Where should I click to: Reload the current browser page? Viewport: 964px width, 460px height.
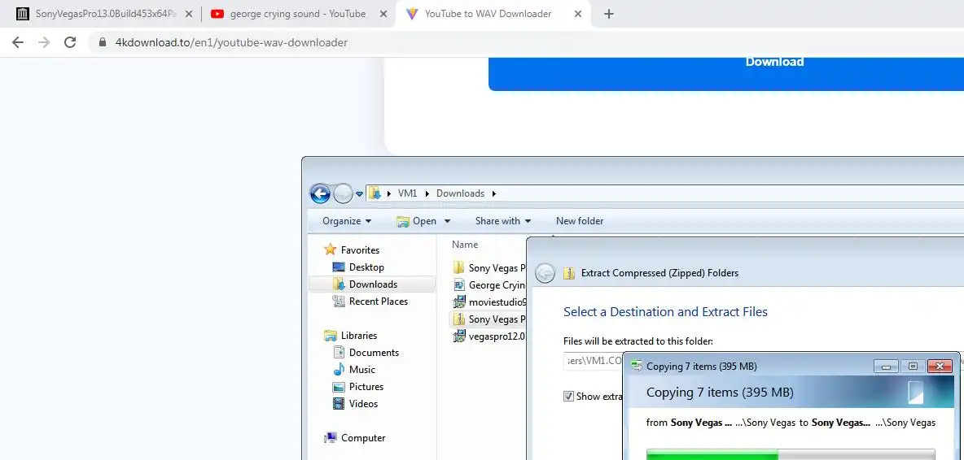tap(70, 42)
